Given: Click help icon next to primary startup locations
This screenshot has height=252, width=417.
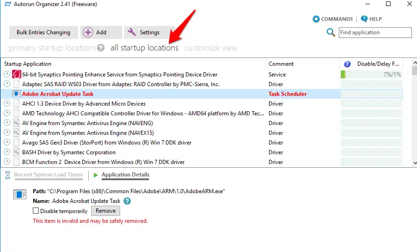Looking at the screenshot, I should coord(101,48).
